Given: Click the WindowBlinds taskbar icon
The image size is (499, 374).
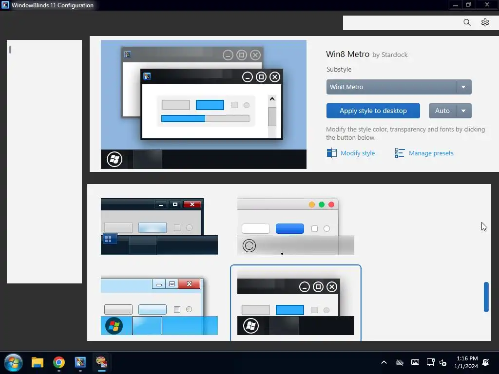Looking at the screenshot, I should [80, 362].
